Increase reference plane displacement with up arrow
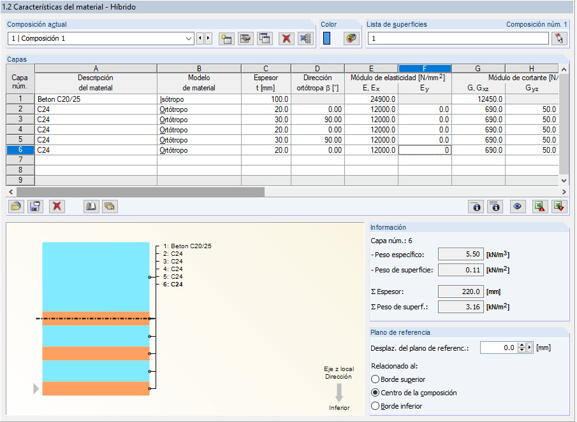Image resolution: width=577 pixels, height=422 pixels. coord(522,345)
